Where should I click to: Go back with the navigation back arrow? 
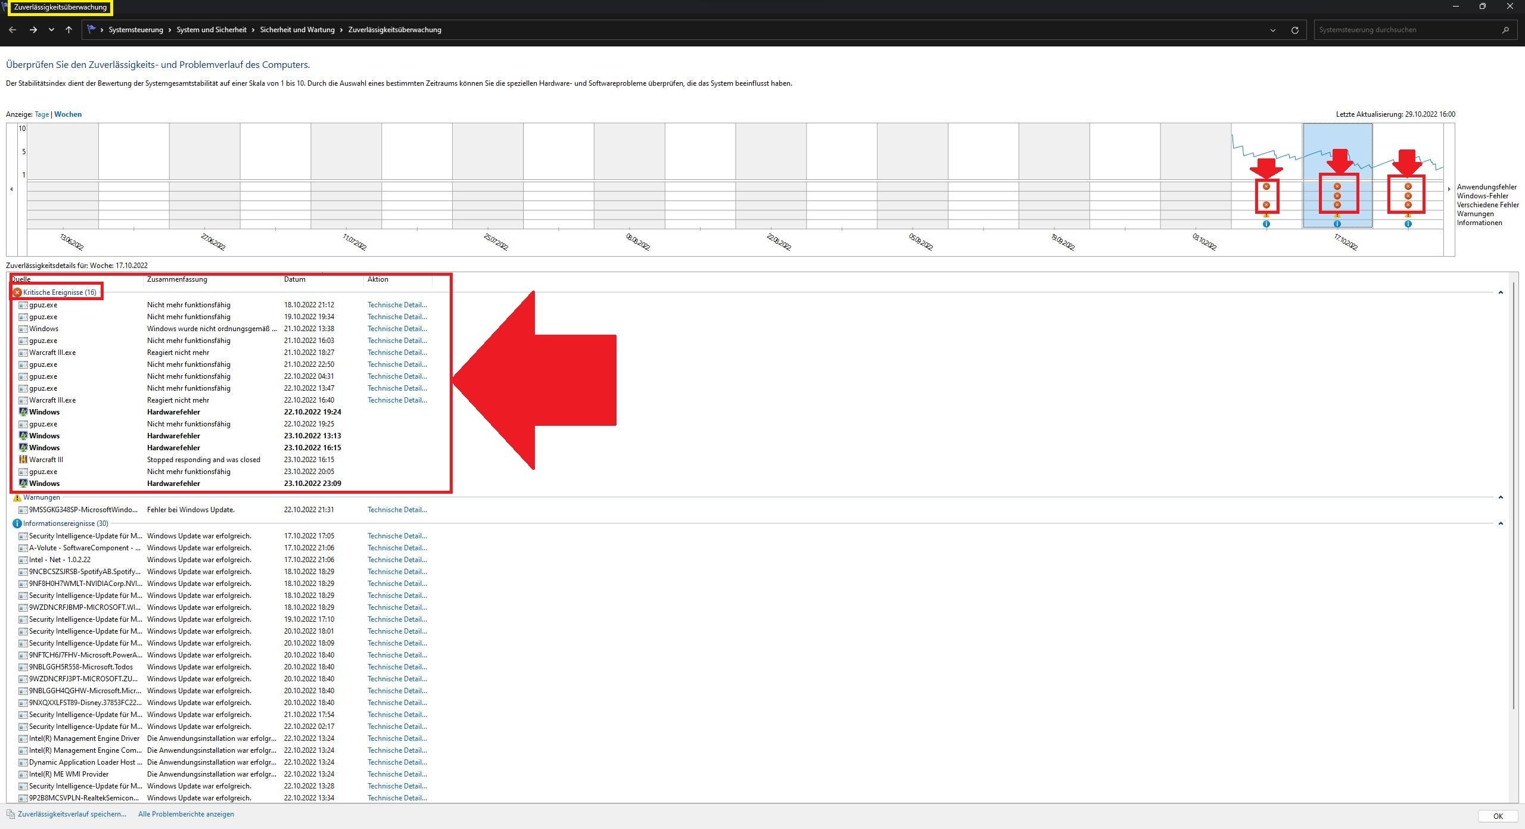tap(13, 30)
